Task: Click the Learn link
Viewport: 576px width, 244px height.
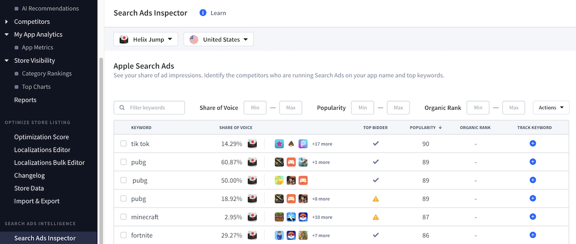Action: (x=218, y=13)
